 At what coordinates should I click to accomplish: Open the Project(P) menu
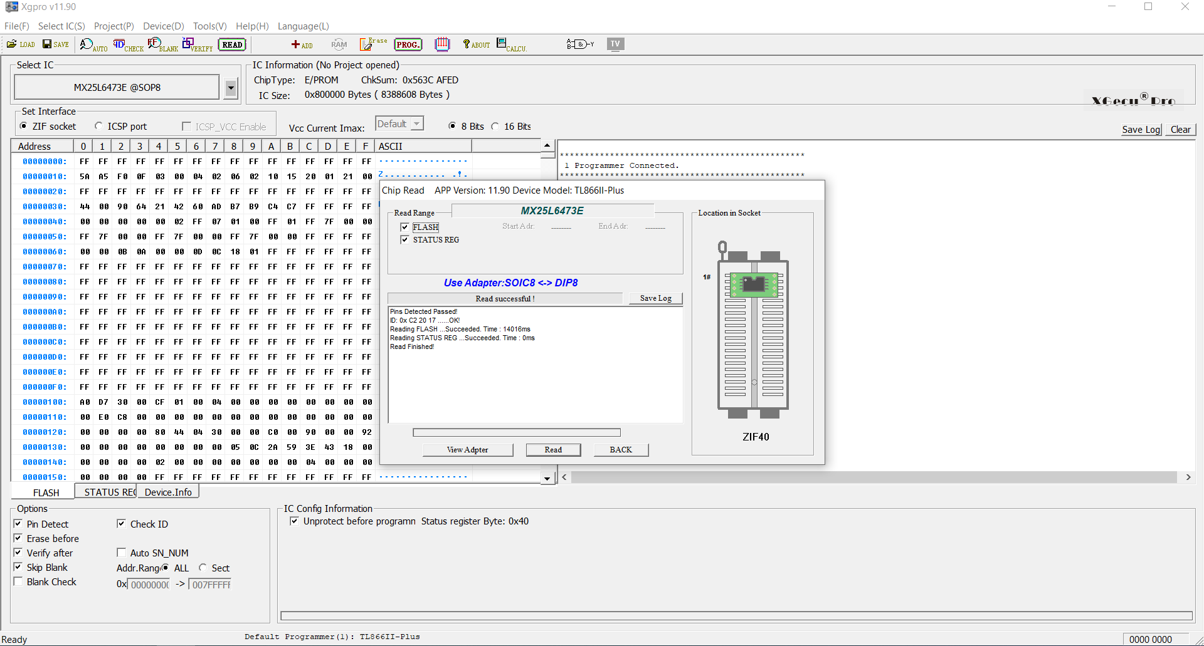click(114, 26)
